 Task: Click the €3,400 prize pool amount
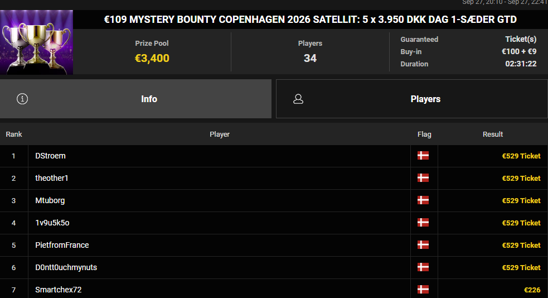point(152,58)
